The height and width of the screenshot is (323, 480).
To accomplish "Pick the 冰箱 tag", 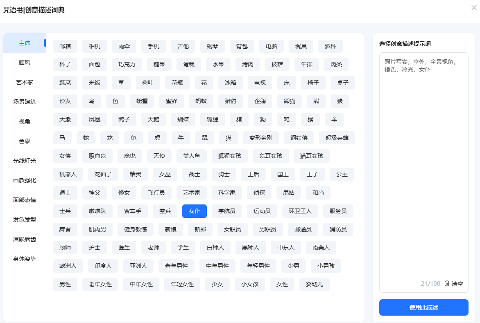I will coord(230,83).
